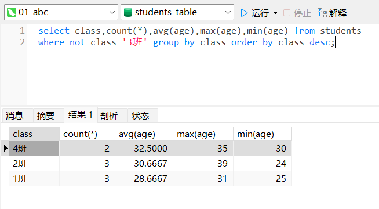Click the 30.6667 average age cell

(x=144, y=164)
